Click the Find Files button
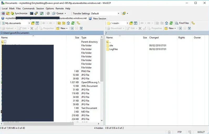 182,23
